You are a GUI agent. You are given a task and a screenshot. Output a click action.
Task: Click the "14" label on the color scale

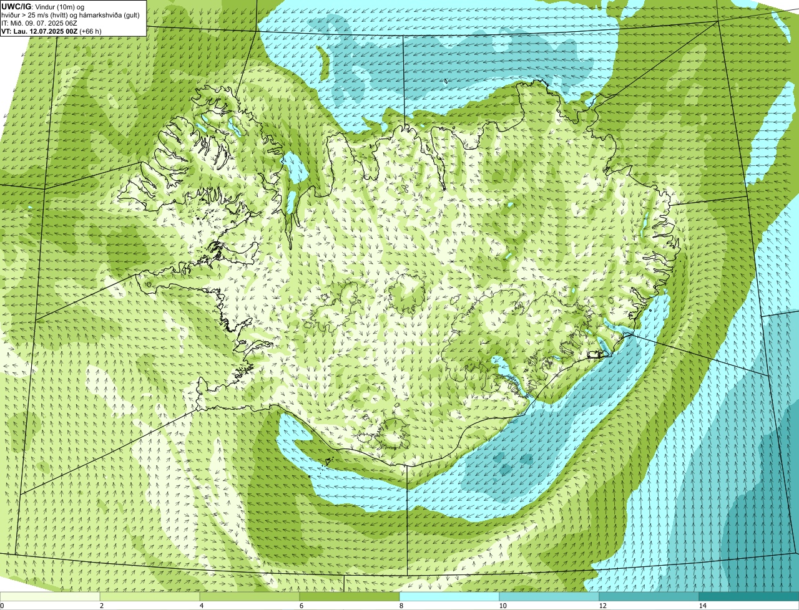click(x=703, y=606)
